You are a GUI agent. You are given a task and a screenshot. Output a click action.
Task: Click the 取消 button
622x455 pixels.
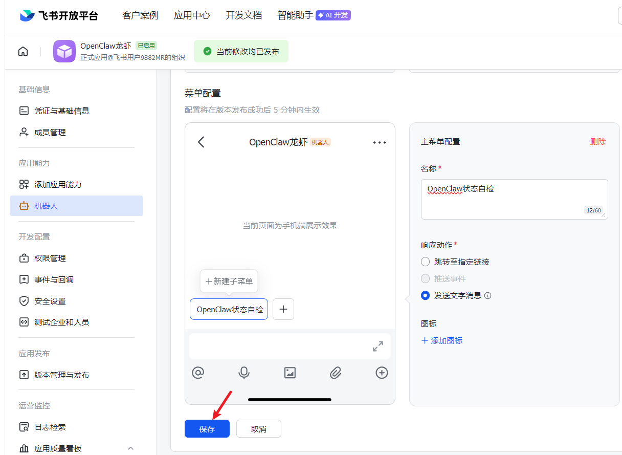point(259,429)
